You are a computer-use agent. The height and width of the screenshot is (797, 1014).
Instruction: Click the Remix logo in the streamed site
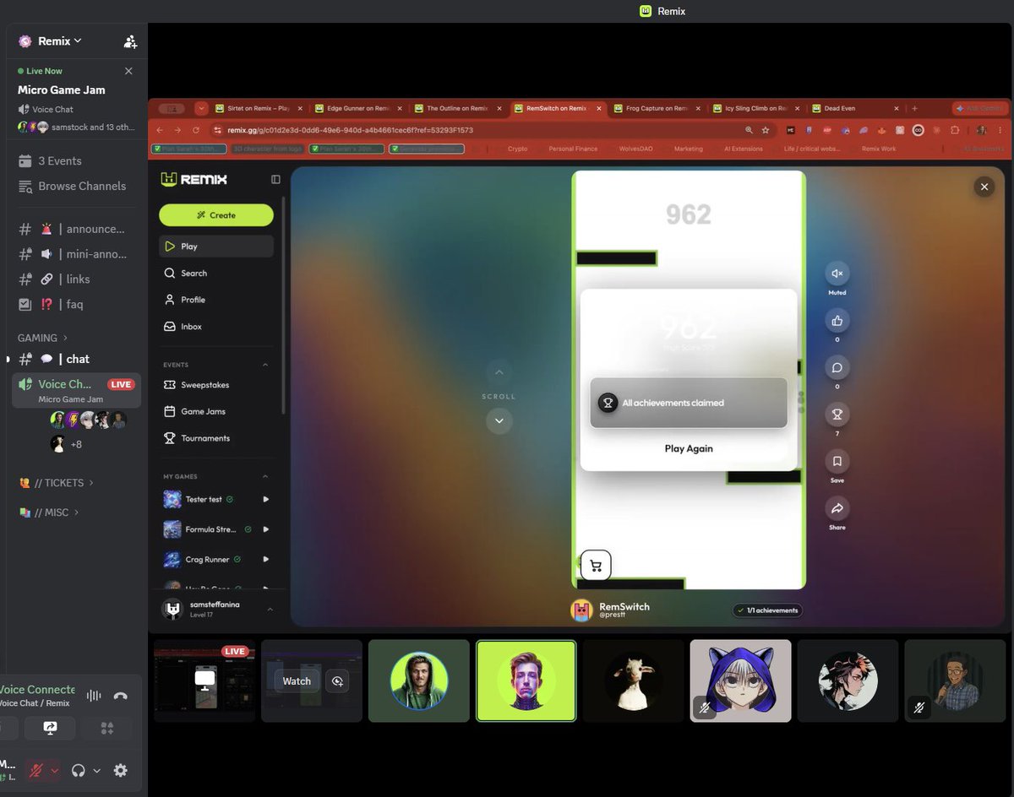click(x=194, y=179)
